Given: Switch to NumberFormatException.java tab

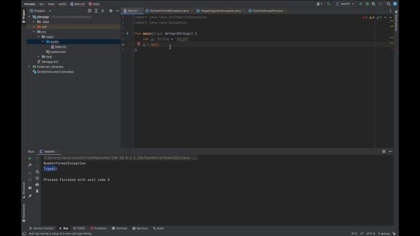Looking at the screenshot, I should click(x=169, y=11).
